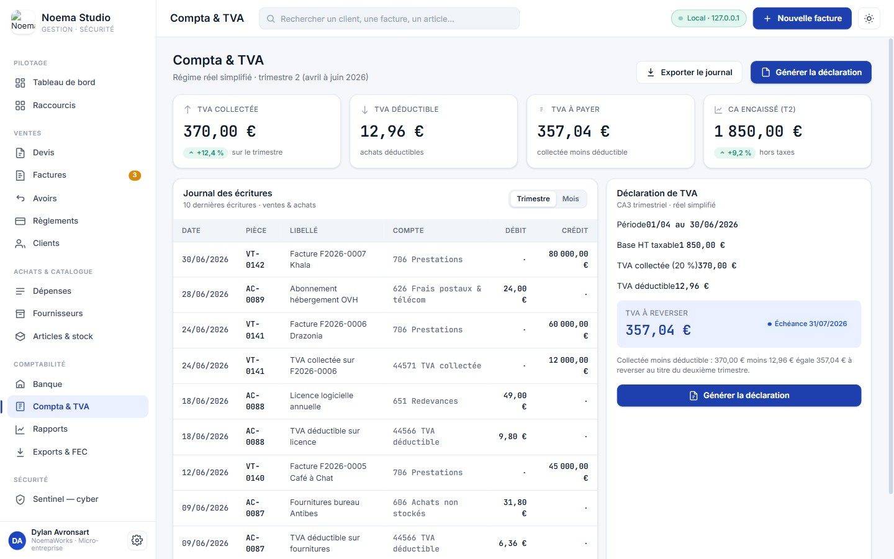This screenshot has width=894, height=559.
Task: Click the Avoirs return-arrow icon
Action: (x=20, y=199)
